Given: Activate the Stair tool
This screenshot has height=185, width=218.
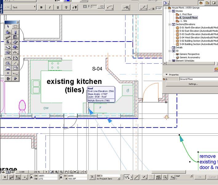Looking at the screenshot, I should point(15,42).
